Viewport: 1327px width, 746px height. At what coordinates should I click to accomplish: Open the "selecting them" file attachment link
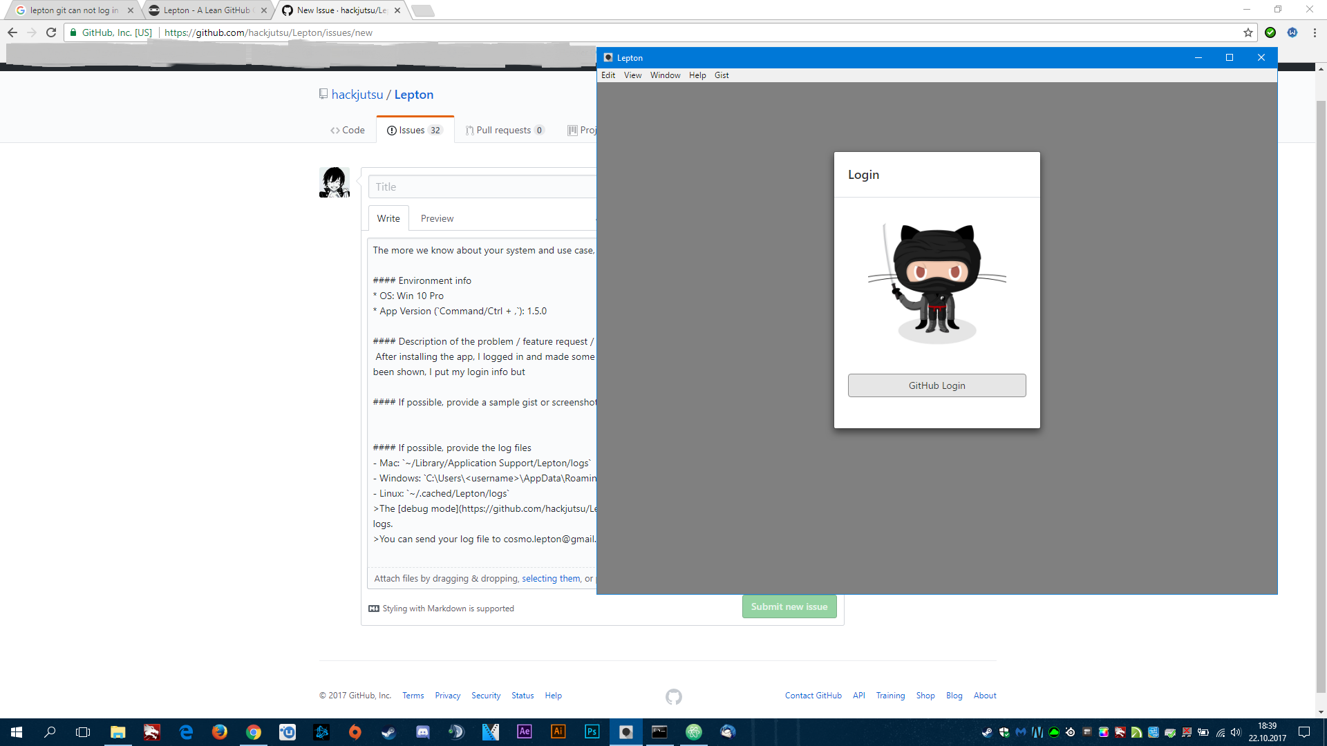(x=550, y=578)
